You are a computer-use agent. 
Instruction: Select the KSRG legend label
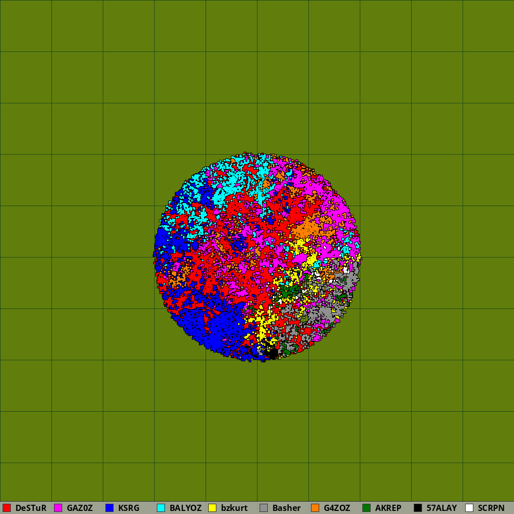[x=129, y=508]
